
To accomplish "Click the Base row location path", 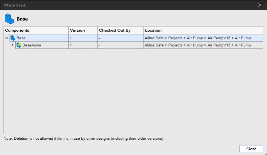I will click(x=198, y=38).
